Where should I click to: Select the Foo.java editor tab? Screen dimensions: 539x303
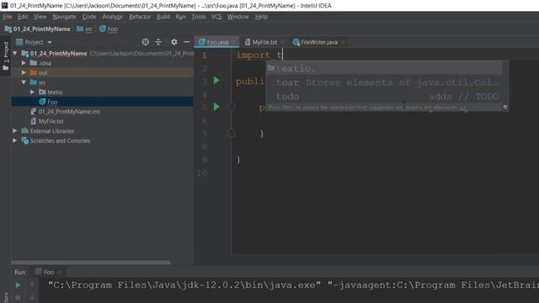coord(216,42)
